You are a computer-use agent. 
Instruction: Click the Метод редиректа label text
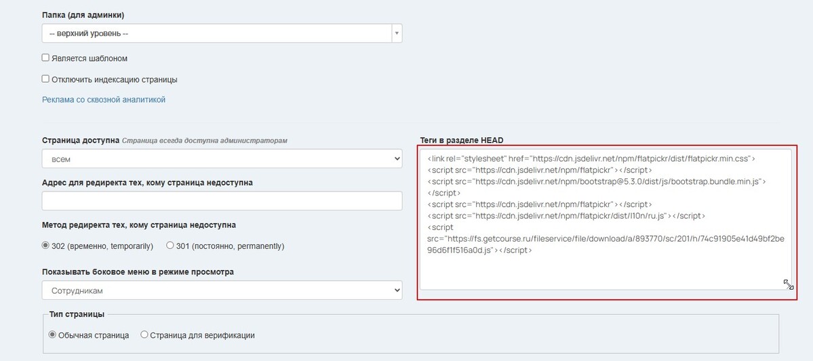point(139,225)
